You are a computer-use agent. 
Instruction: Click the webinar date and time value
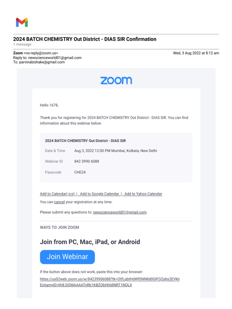coord(116,151)
